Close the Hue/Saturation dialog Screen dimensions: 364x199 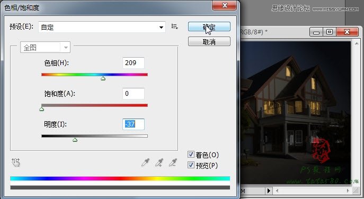coord(225,5)
